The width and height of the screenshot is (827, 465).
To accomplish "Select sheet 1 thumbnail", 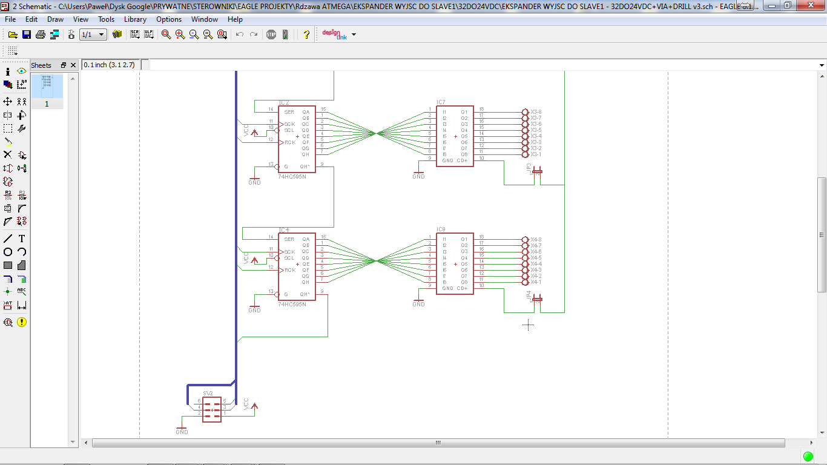I will tap(47, 87).
